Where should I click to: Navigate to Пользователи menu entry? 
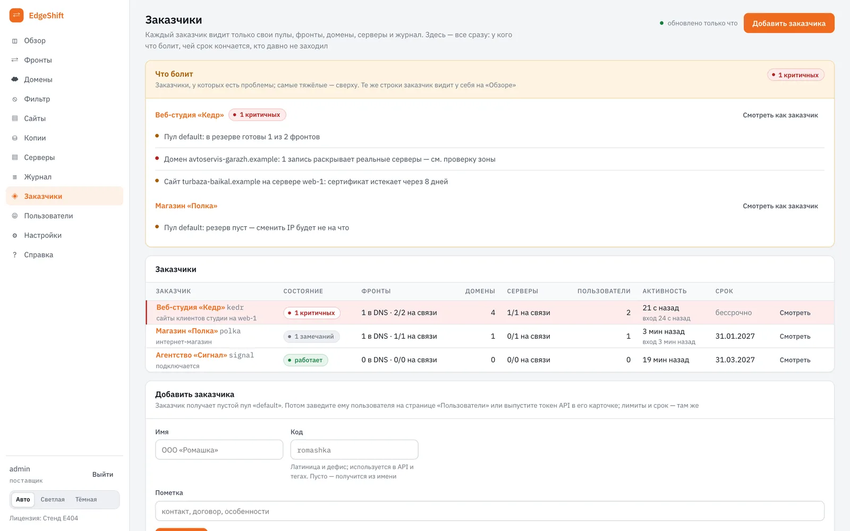click(x=64, y=216)
